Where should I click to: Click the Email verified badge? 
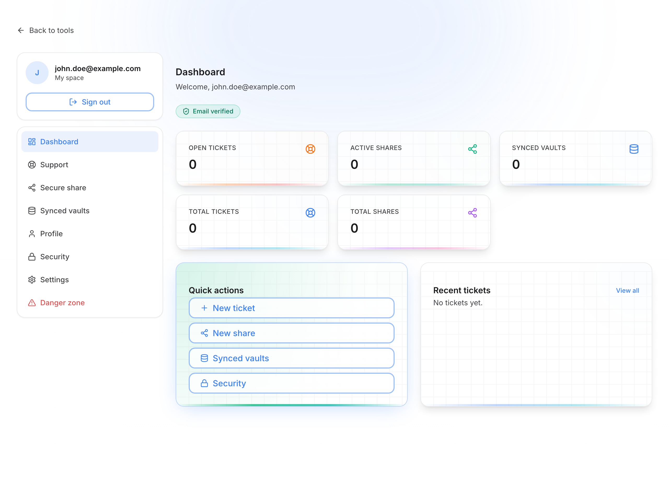208,111
